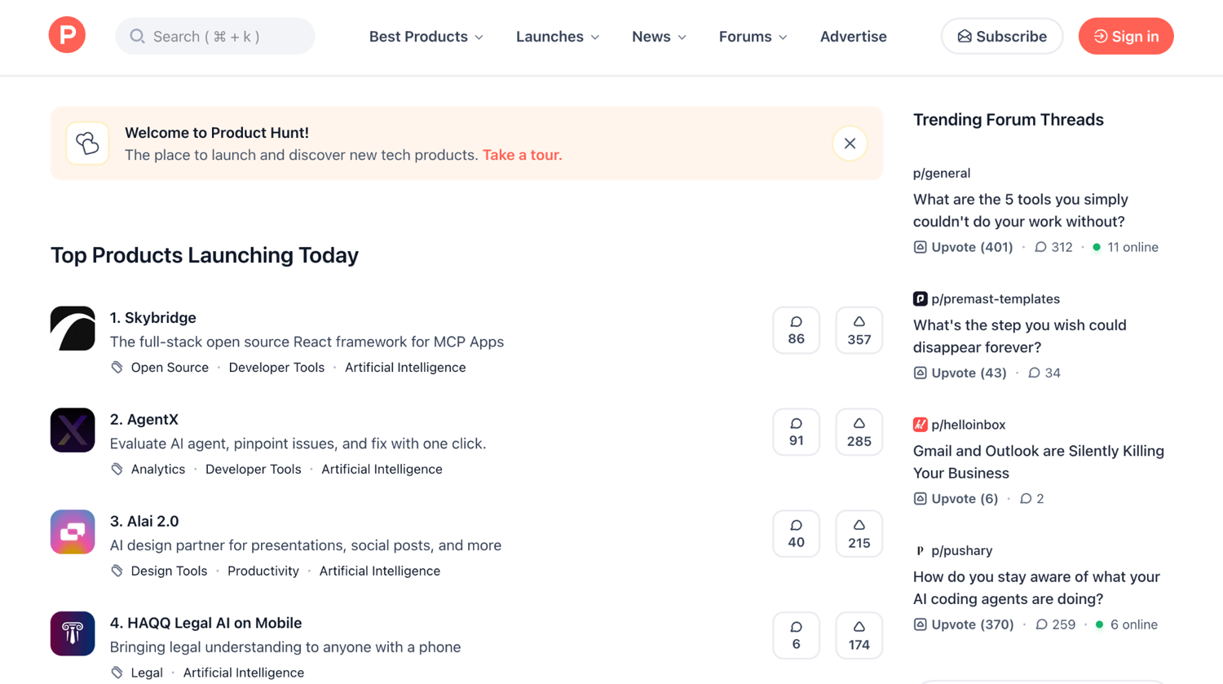This screenshot has width=1223, height=684.
Task: View AgentX comments button showing 91
Action: 796,432
